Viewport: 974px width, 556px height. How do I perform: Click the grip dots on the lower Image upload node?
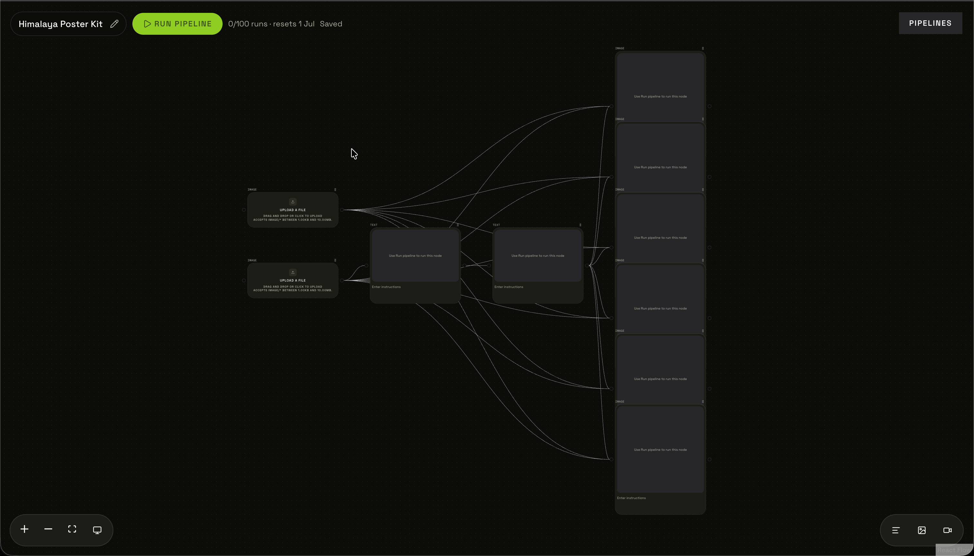coord(335,260)
